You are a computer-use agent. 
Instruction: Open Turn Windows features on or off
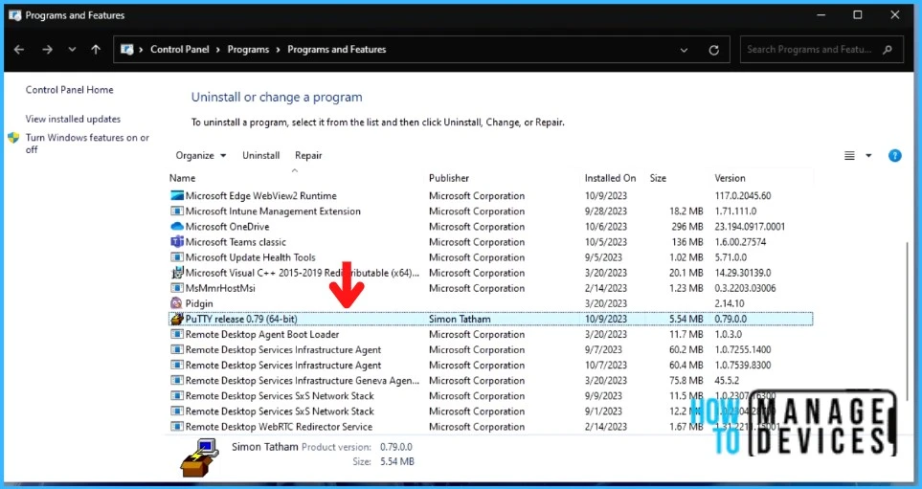pyautogui.click(x=87, y=144)
